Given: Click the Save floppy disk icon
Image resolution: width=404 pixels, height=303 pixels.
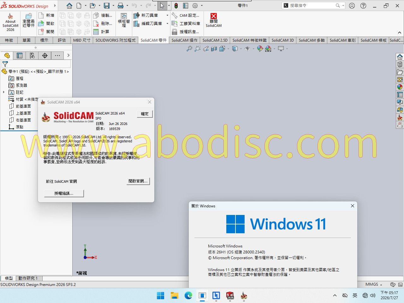Looking at the screenshot, I should pyautogui.click(x=107, y=6).
